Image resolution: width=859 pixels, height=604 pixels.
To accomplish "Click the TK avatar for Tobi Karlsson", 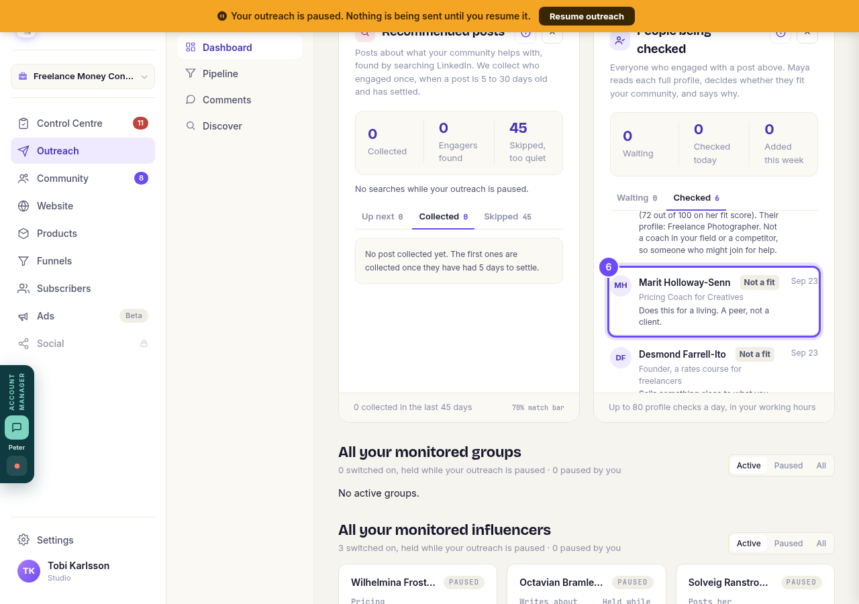I will coord(29,571).
